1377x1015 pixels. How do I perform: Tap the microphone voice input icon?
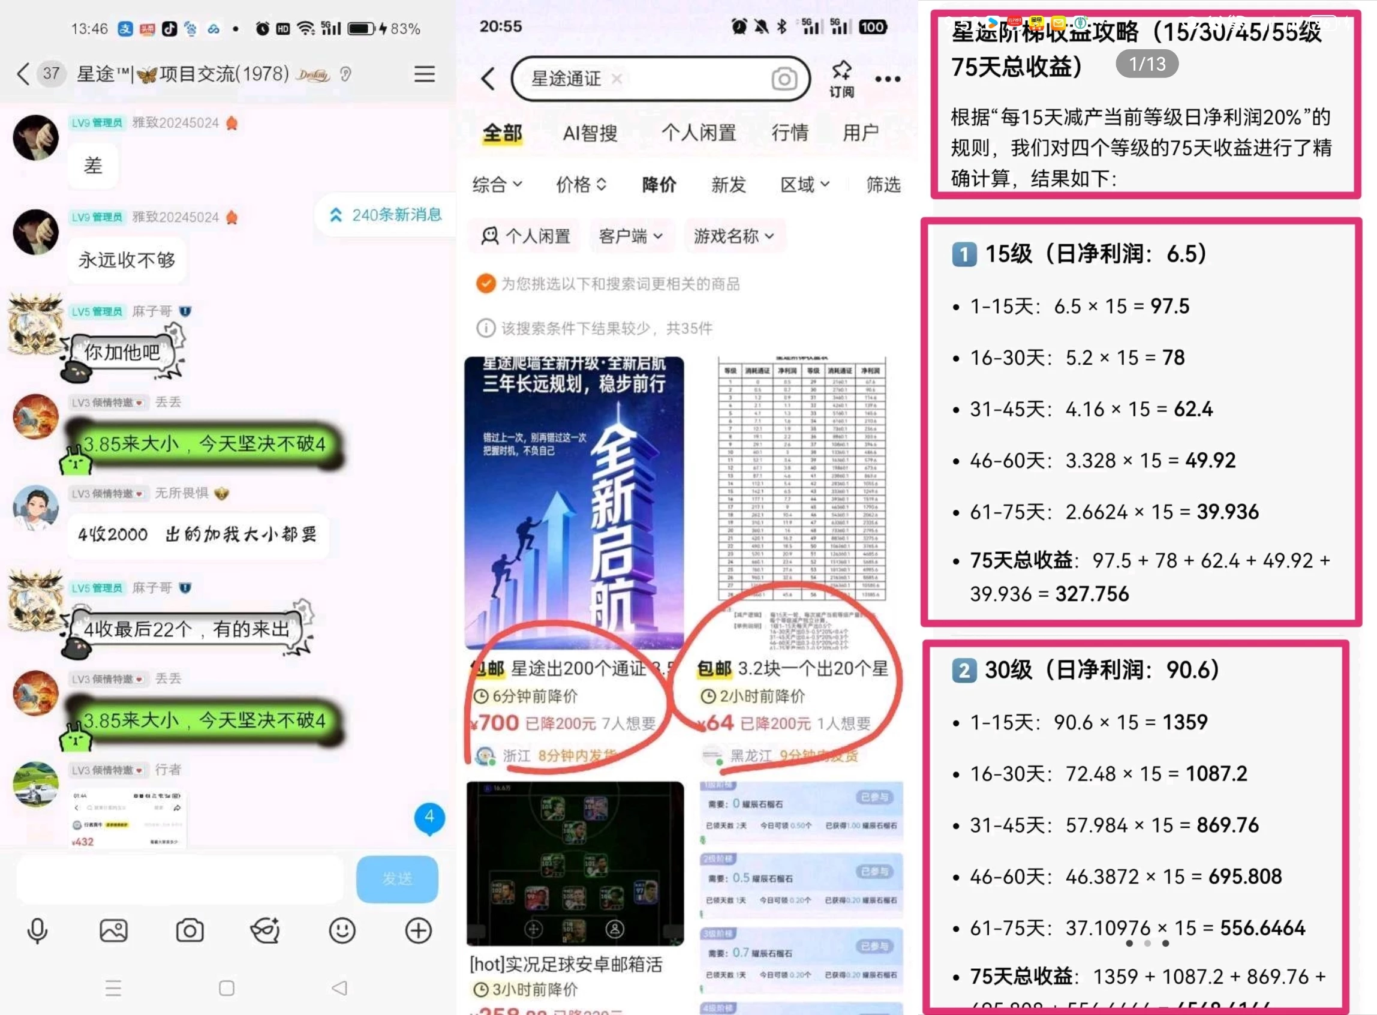point(37,931)
